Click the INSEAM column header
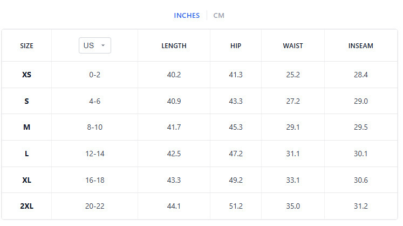The width and height of the screenshot is (403, 226). coord(361,46)
